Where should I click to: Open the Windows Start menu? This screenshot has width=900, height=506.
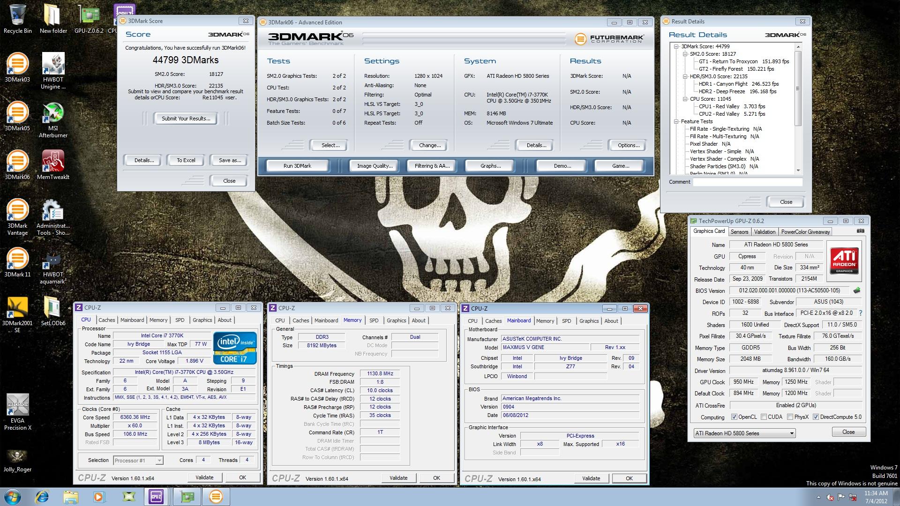[13, 497]
